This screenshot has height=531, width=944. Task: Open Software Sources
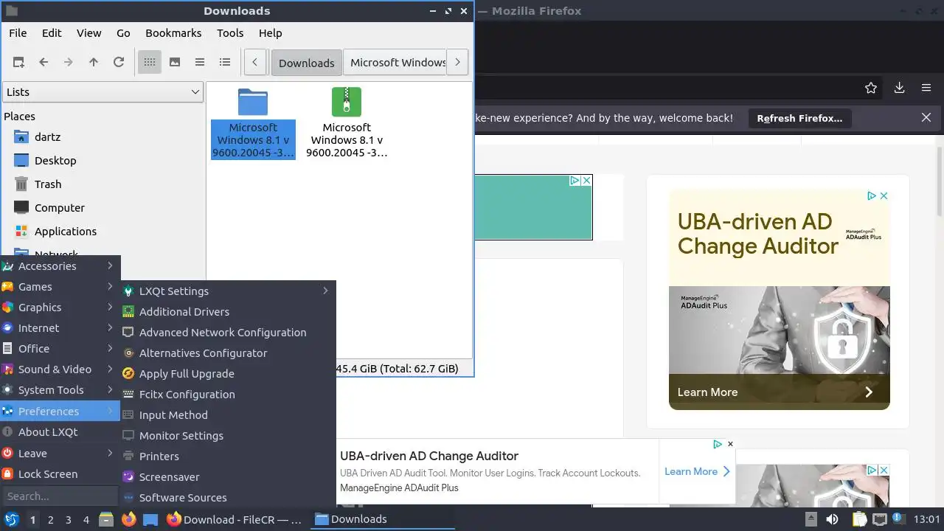coord(228,498)
